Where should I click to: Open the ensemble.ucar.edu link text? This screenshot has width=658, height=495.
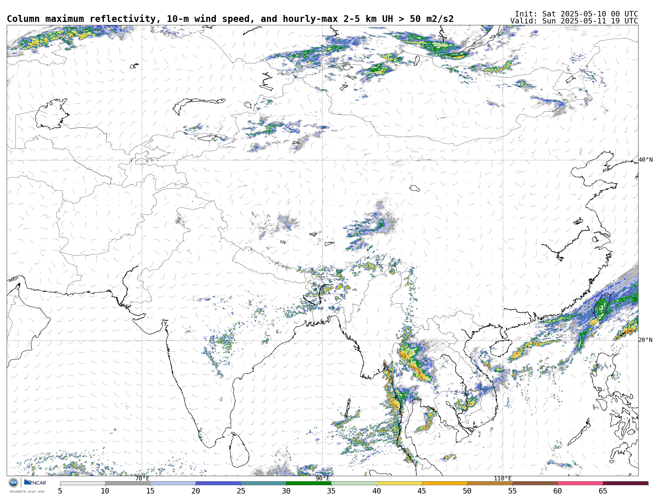click(x=27, y=491)
